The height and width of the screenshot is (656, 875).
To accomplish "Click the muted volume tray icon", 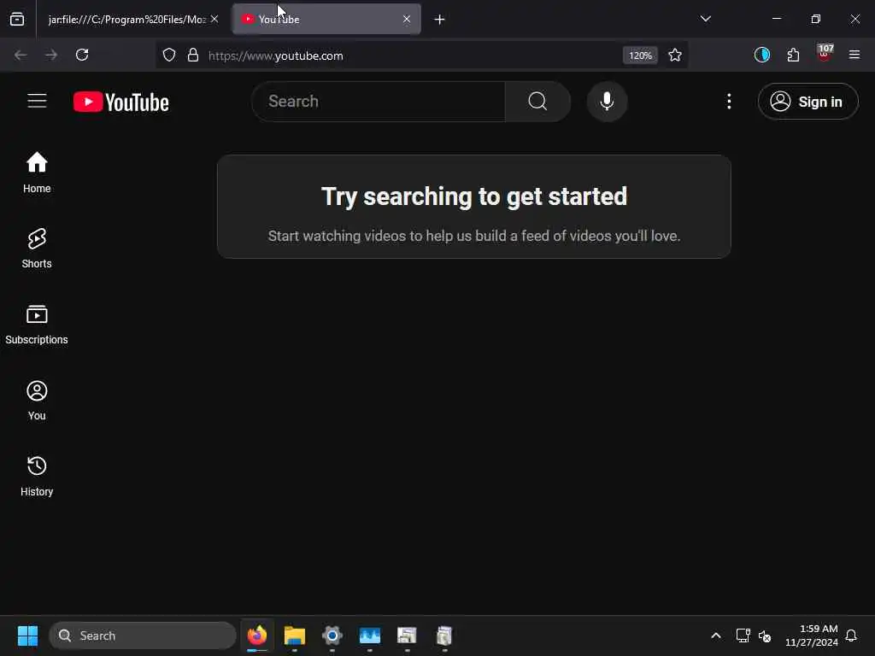I will 765,635.
